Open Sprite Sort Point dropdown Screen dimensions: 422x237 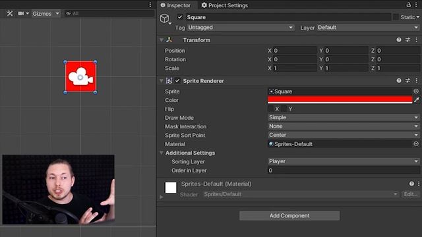pyautogui.click(x=344, y=135)
